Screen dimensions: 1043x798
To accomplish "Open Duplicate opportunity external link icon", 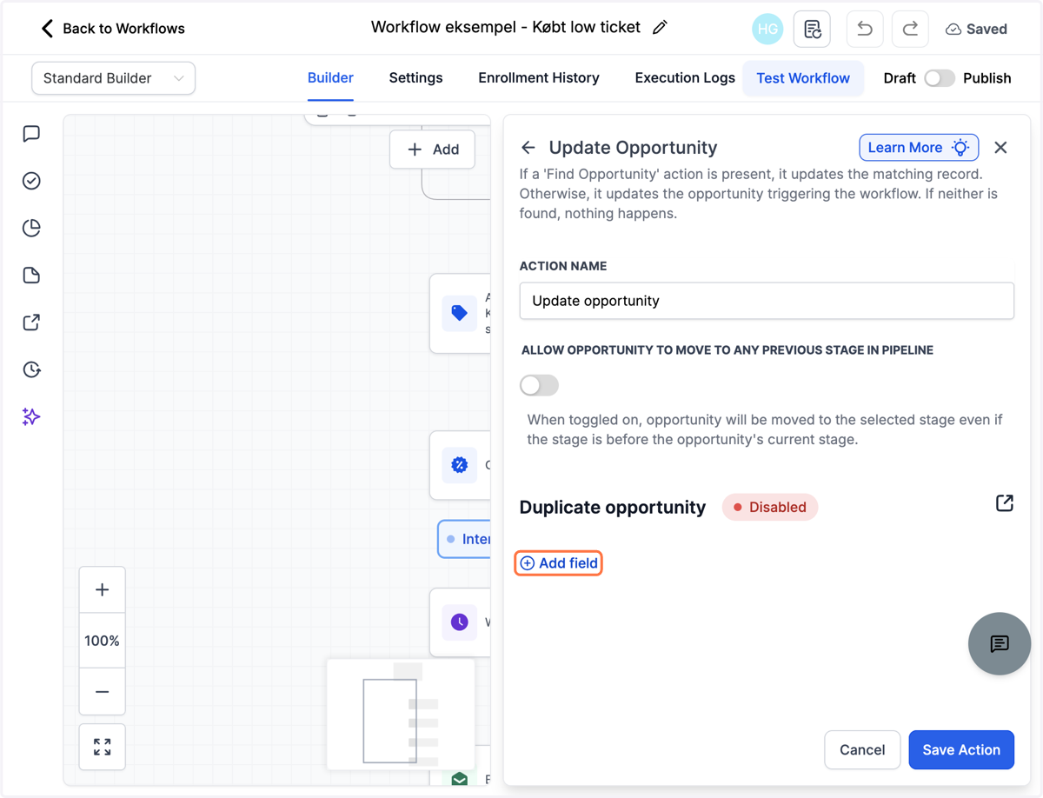I will [x=1005, y=503].
